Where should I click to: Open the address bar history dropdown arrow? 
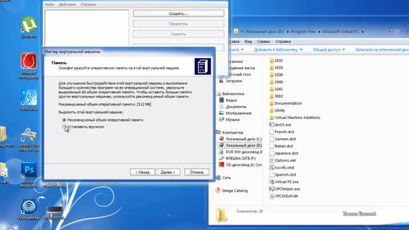tap(390, 31)
